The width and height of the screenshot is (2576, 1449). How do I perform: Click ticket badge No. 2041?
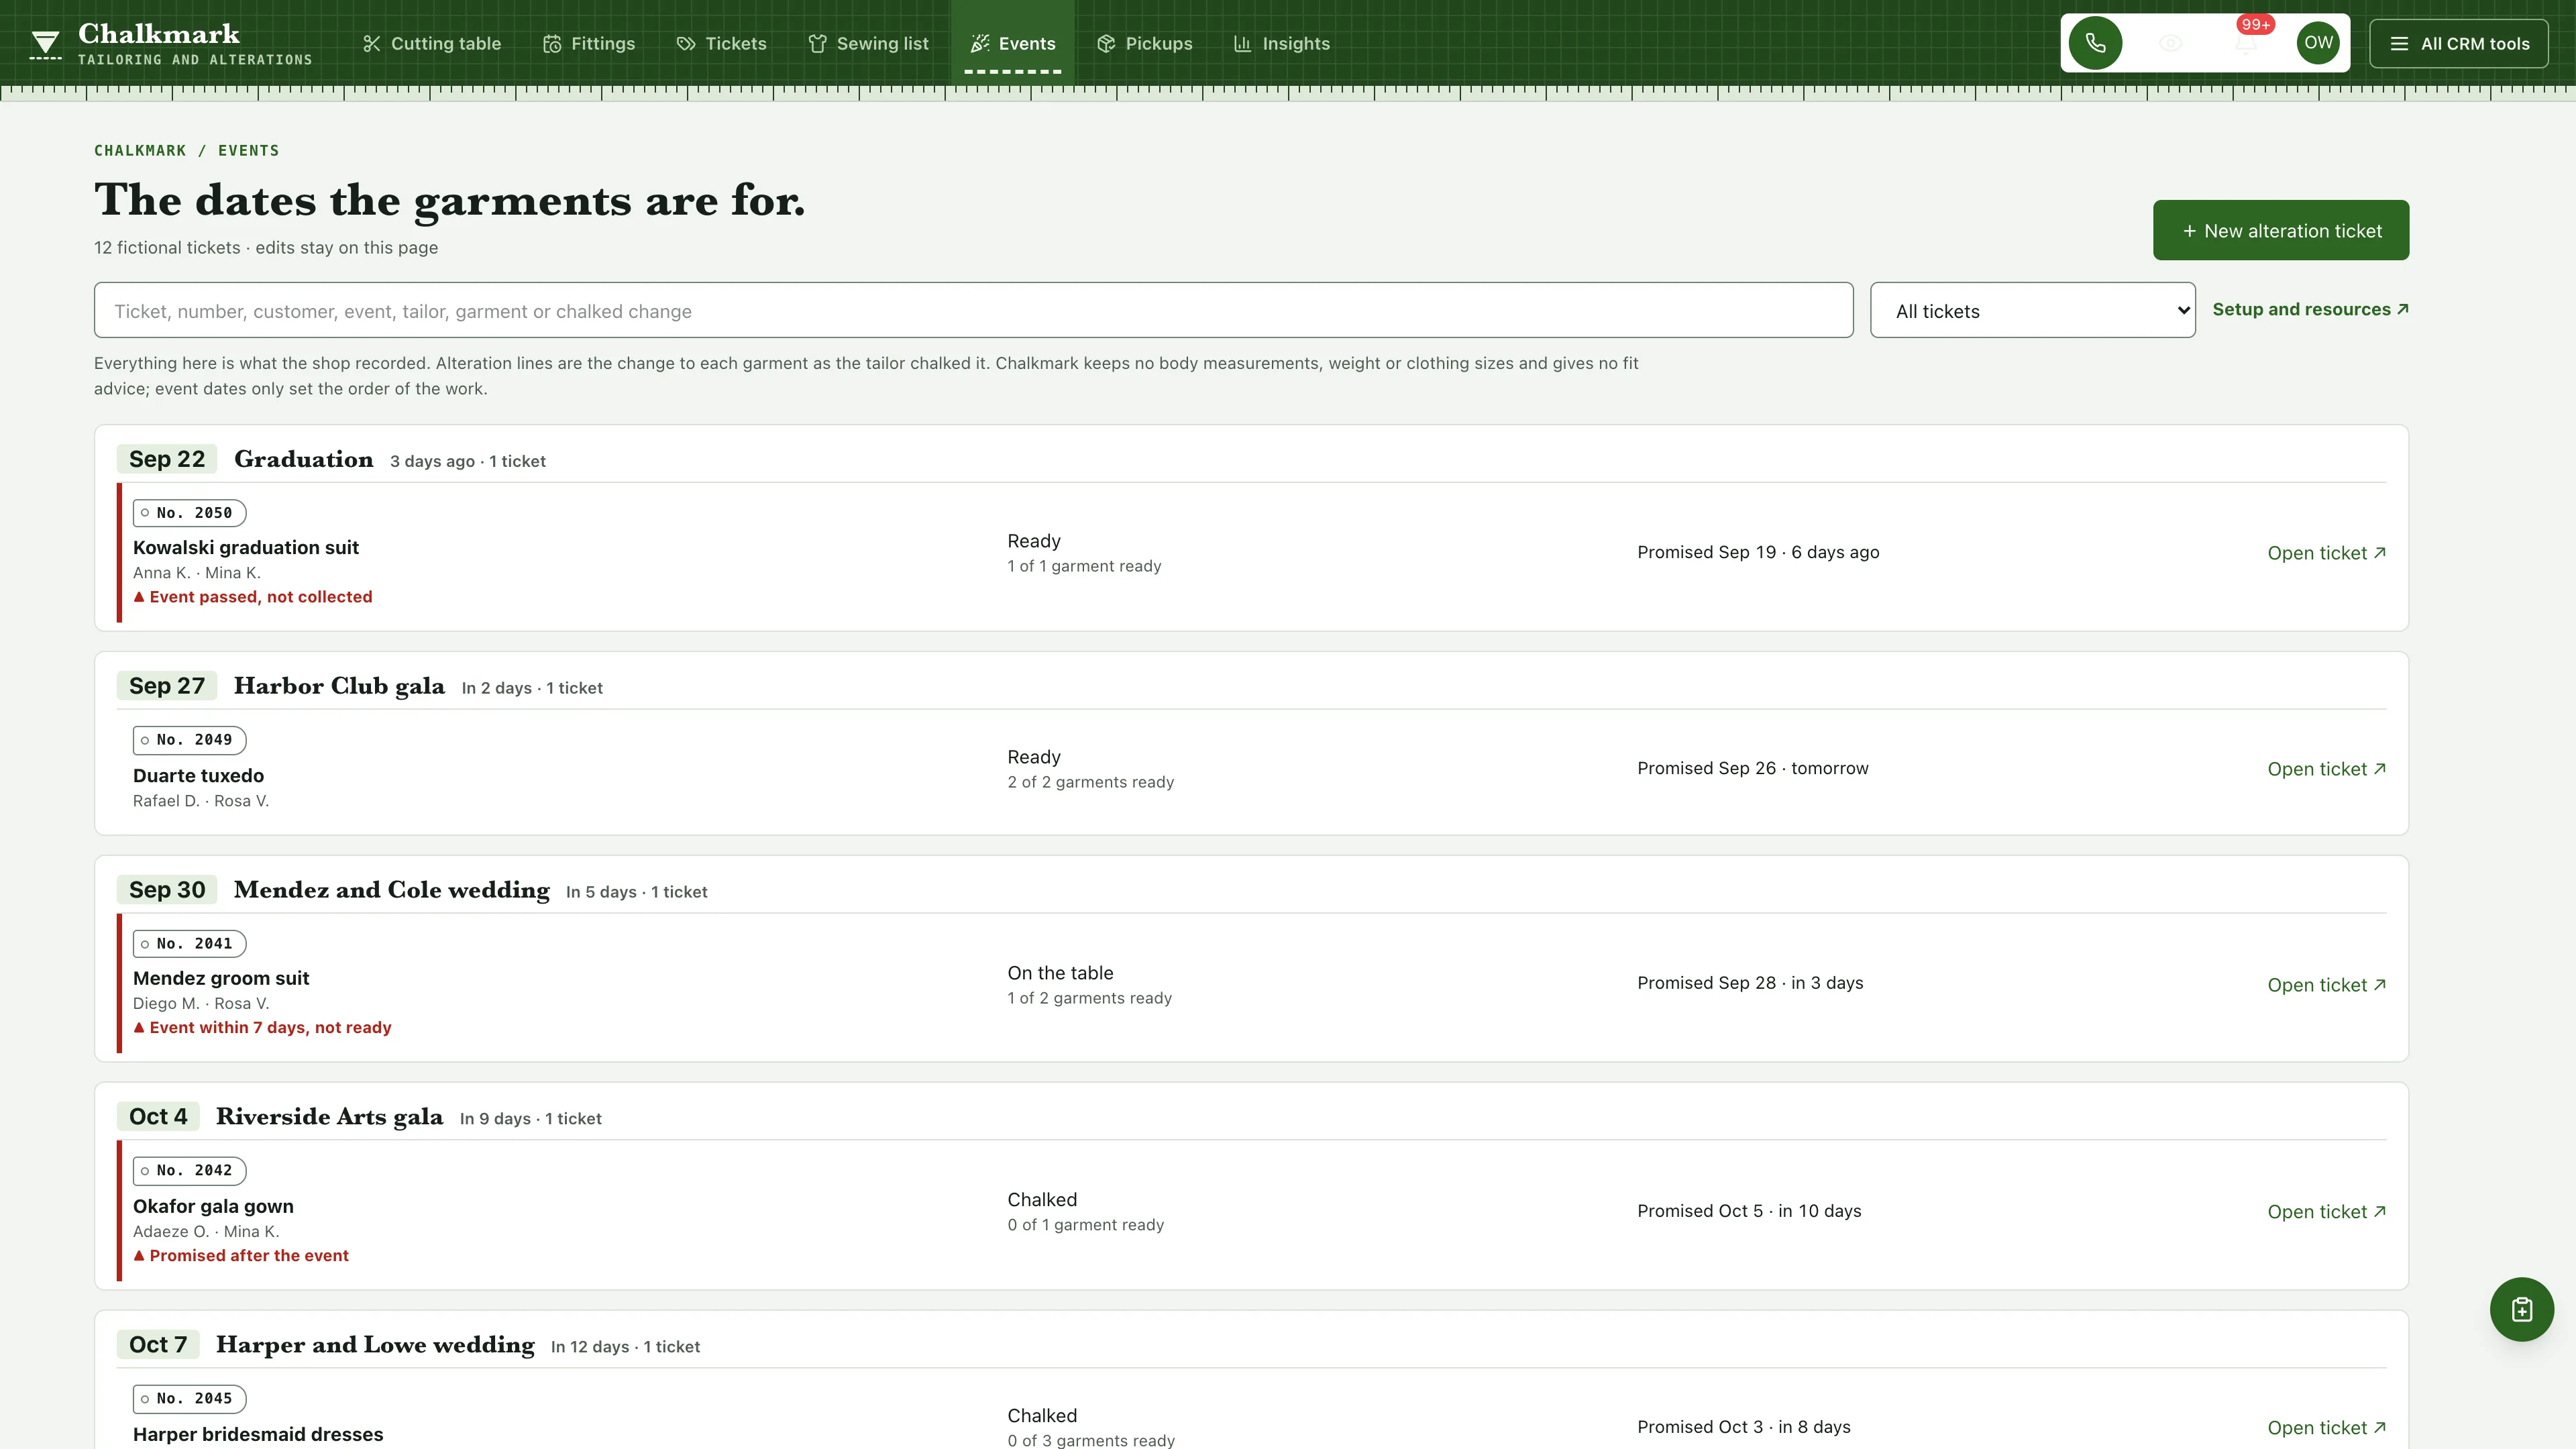[x=190, y=944]
